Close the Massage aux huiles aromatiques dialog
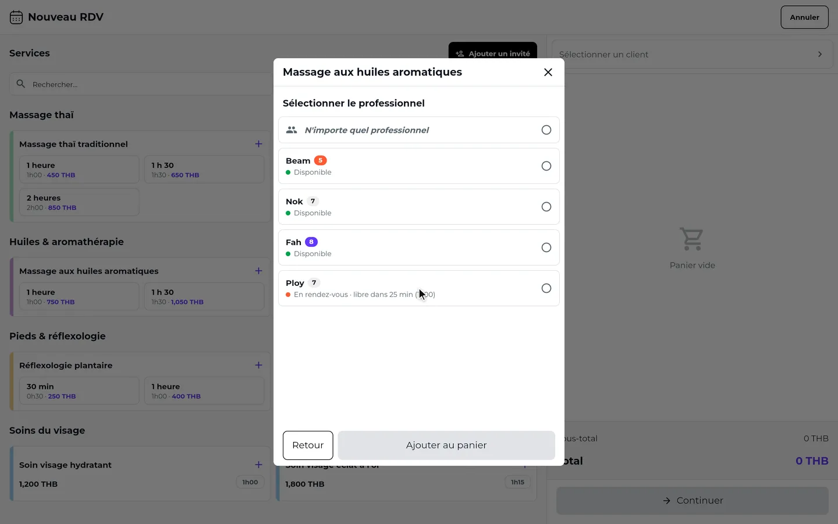 click(x=548, y=72)
